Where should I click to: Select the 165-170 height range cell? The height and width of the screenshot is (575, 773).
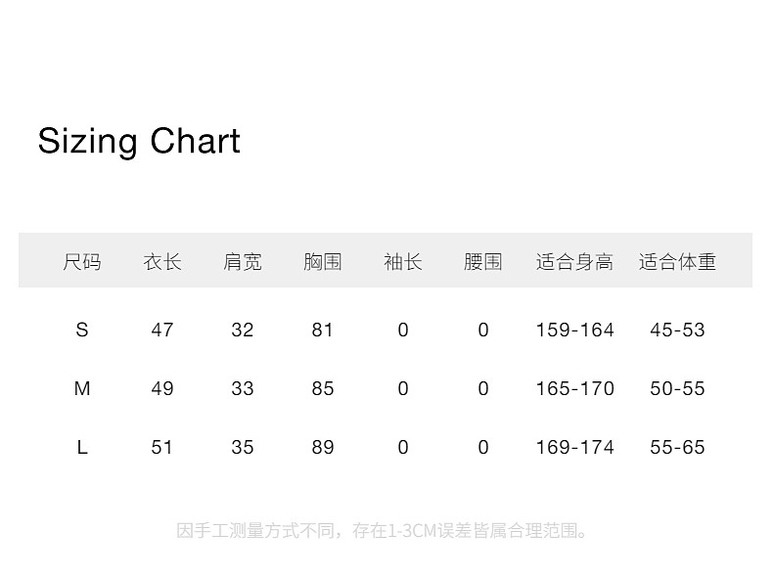click(x=574, y=388)
